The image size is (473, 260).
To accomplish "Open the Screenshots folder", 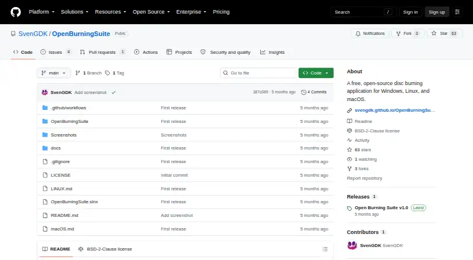I will (63, 135).
